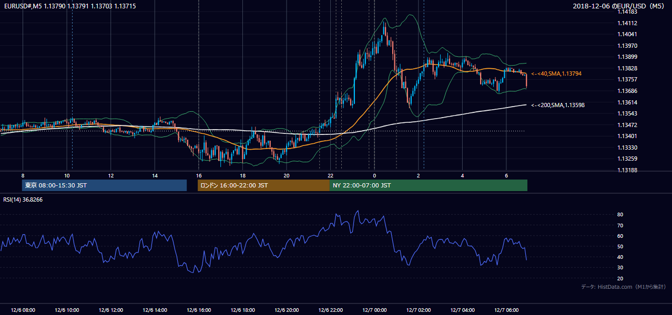Click the 12/6 10:00 date axis label
The height and width of the screenshot is (315, 672).
pos(67,310)
